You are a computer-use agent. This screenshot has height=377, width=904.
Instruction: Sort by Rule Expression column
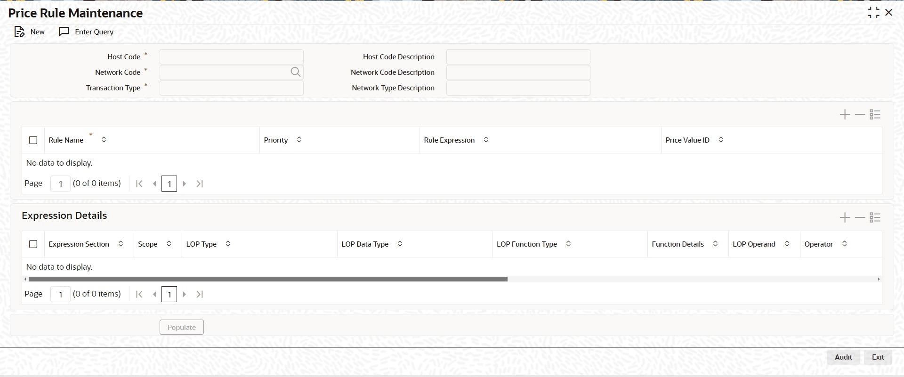486,140
